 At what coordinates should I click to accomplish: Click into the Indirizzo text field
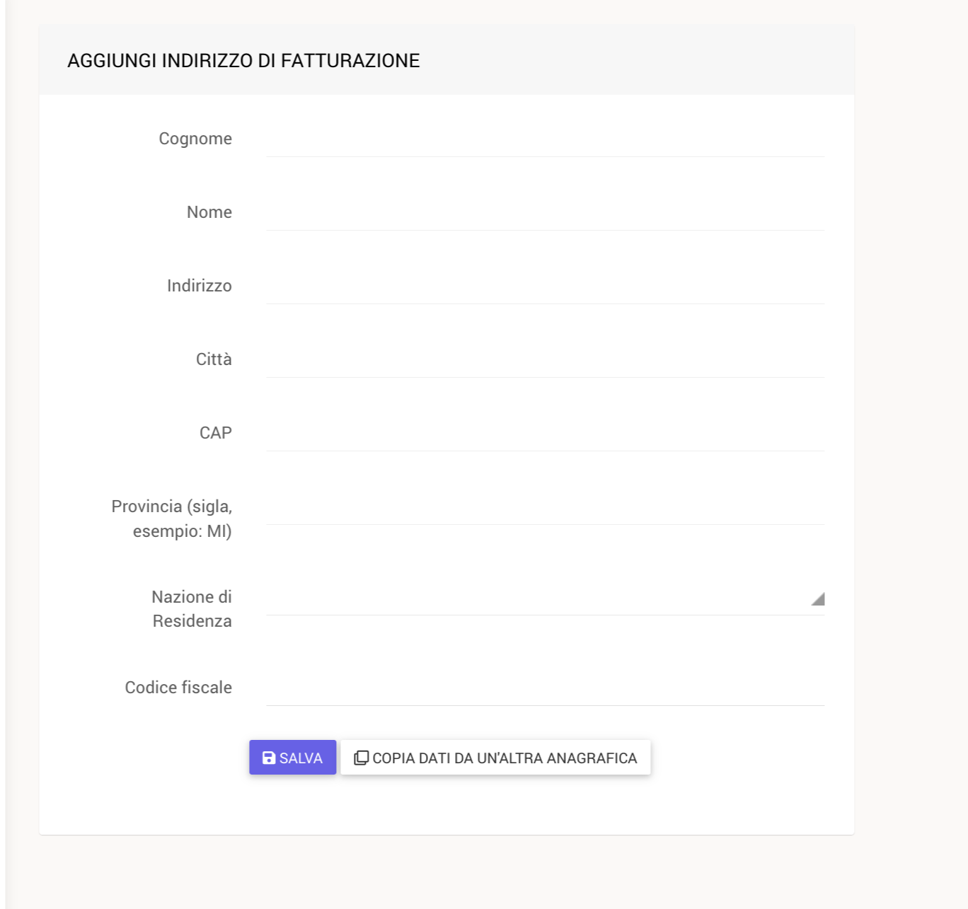click(x=545, y=286)
